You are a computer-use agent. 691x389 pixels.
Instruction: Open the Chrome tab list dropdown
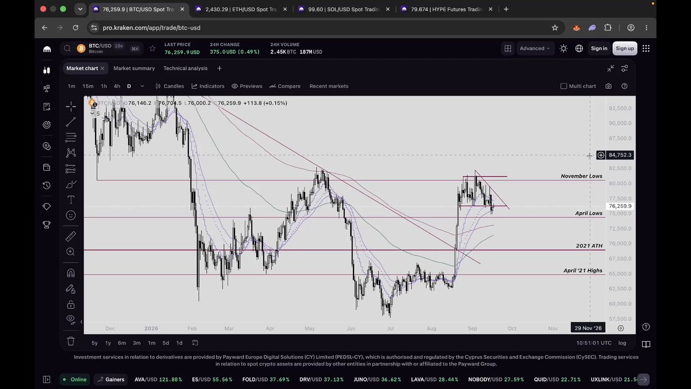[80, 9]
